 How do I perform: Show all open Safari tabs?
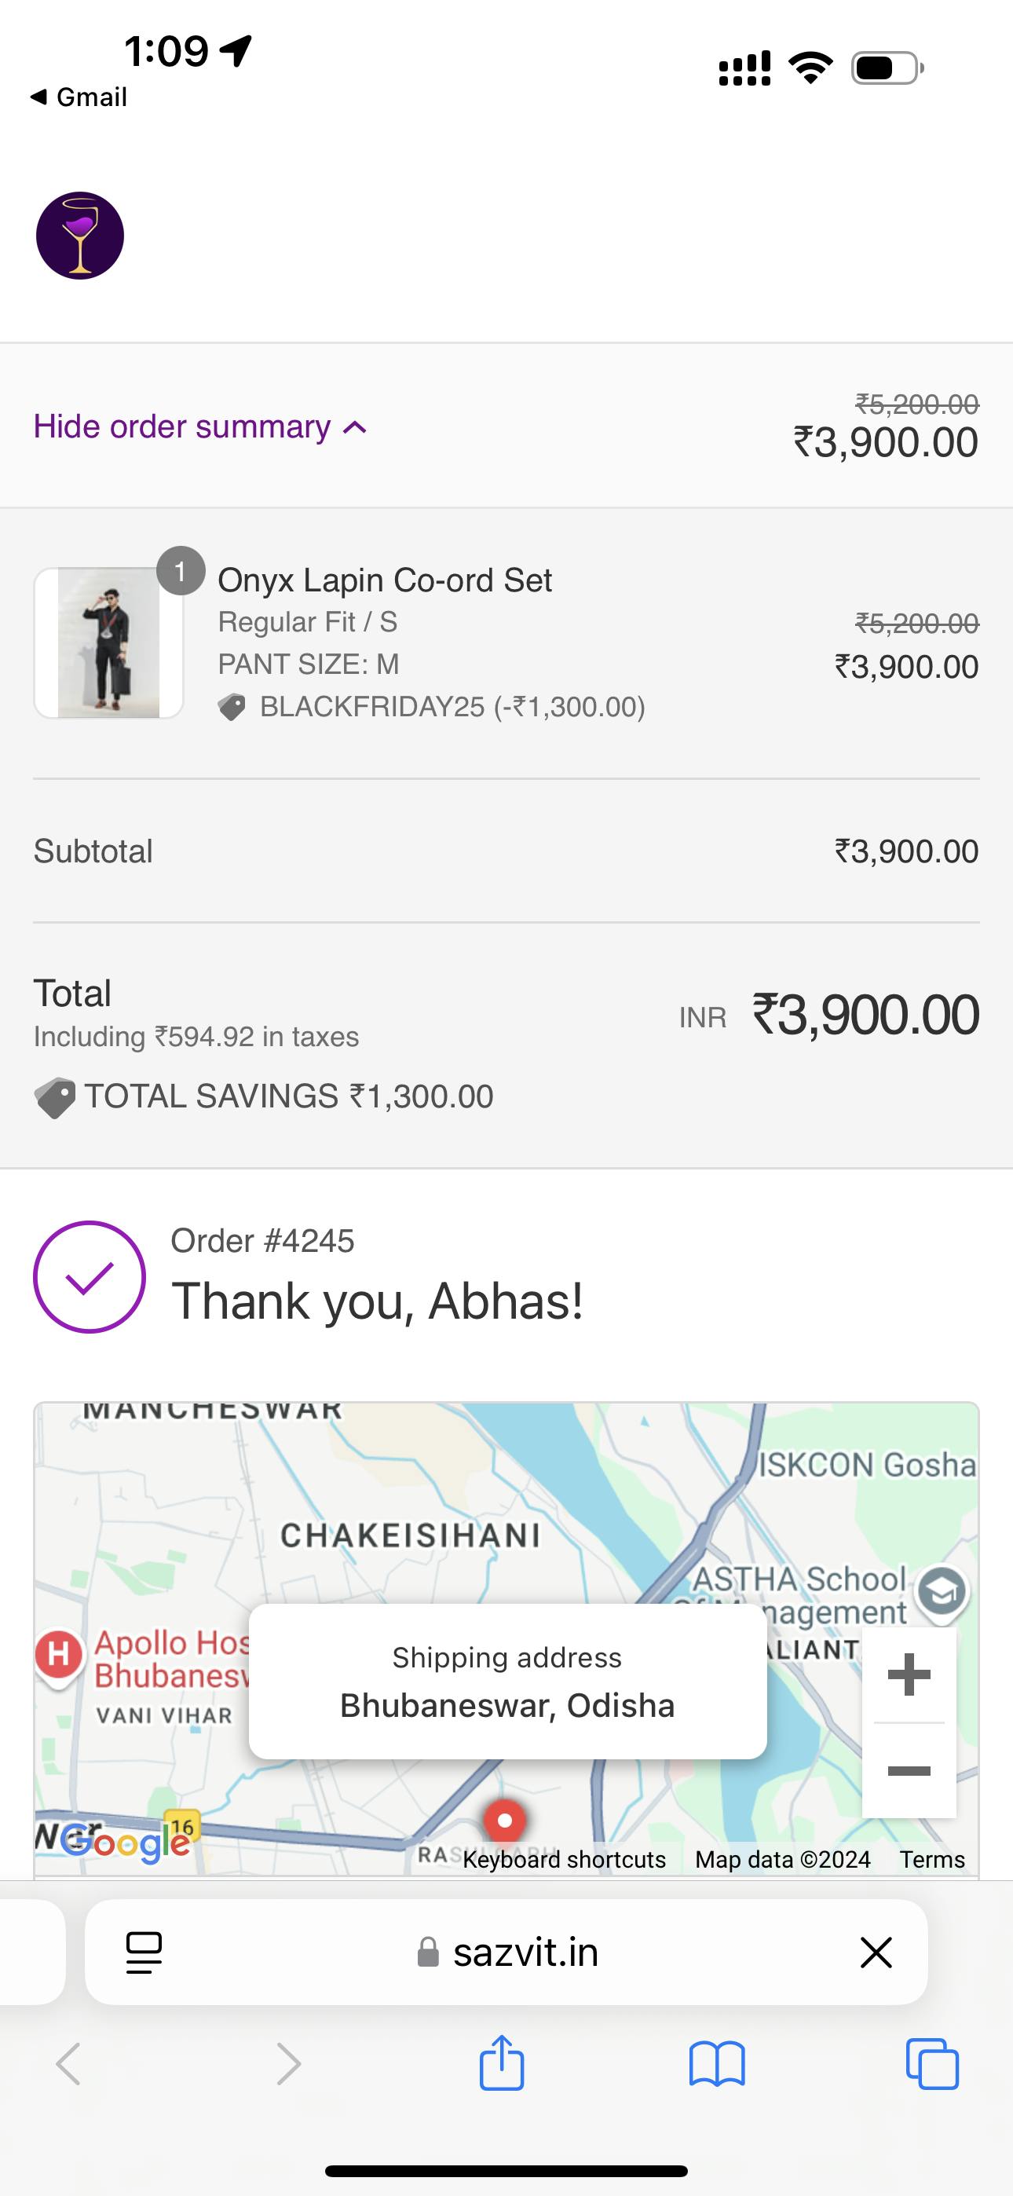932,2064
